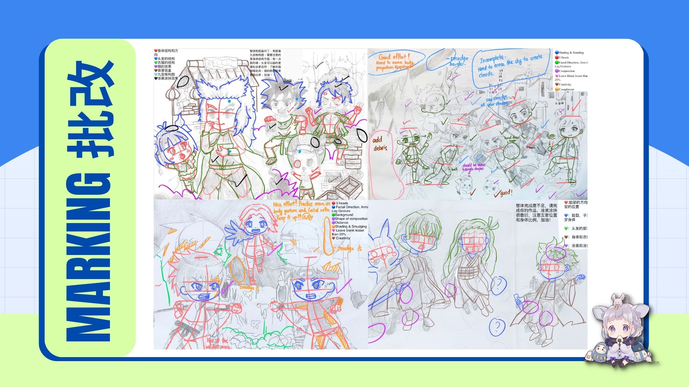
Task: Select the bottom-left Naruto-style drawing
Action: [x=261, y=274]
